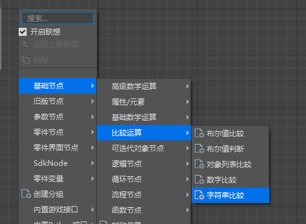Screen dimensions: 306x224
Task: Open the 逻辑节点 menu entry
Action: click(x=144, y=163)
